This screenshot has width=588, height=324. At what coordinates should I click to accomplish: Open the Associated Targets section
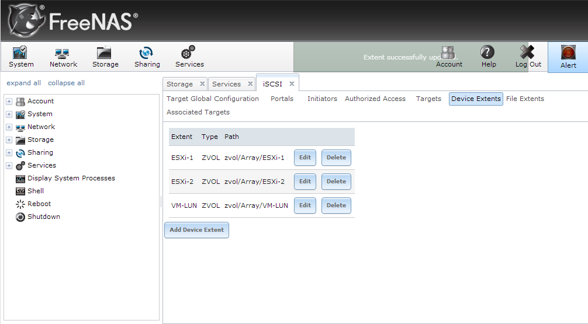pos(198,112)
